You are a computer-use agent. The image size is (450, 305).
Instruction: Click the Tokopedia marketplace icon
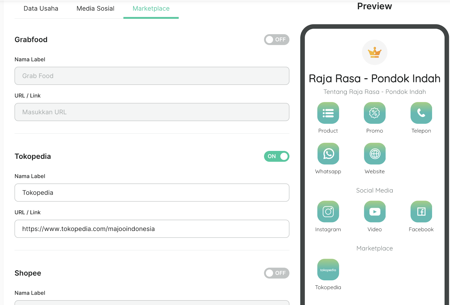pyautogui.click(x=328, y=269)
